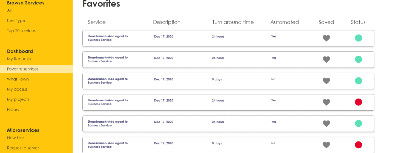Click Request a server link
This screenshot has width=396, height=153.
pyautogui.click(x=23, y=148)
